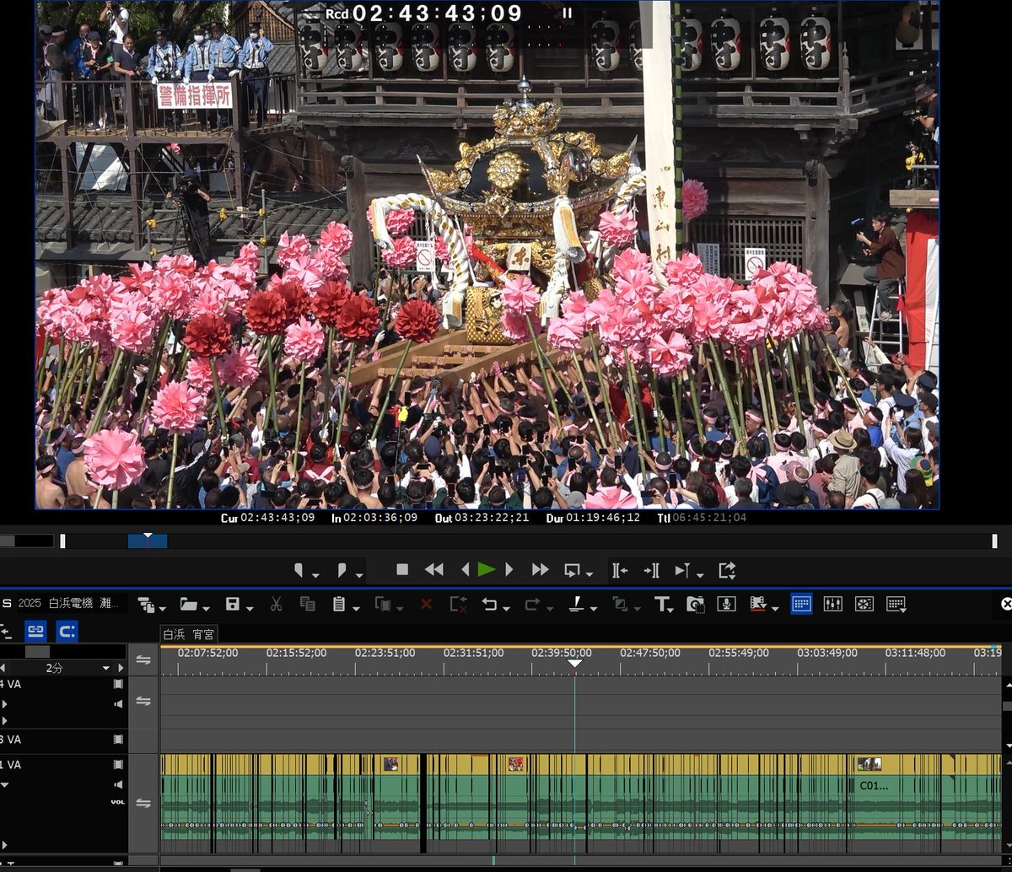Image resolution: width=1012 pixels, height=872 pixels.
Task: Expand the Save project dropdown arrow
Action: click(x=248, y=607)
